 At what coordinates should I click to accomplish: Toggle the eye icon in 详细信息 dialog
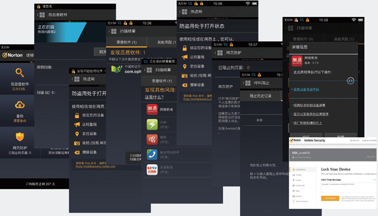[350, 81]
